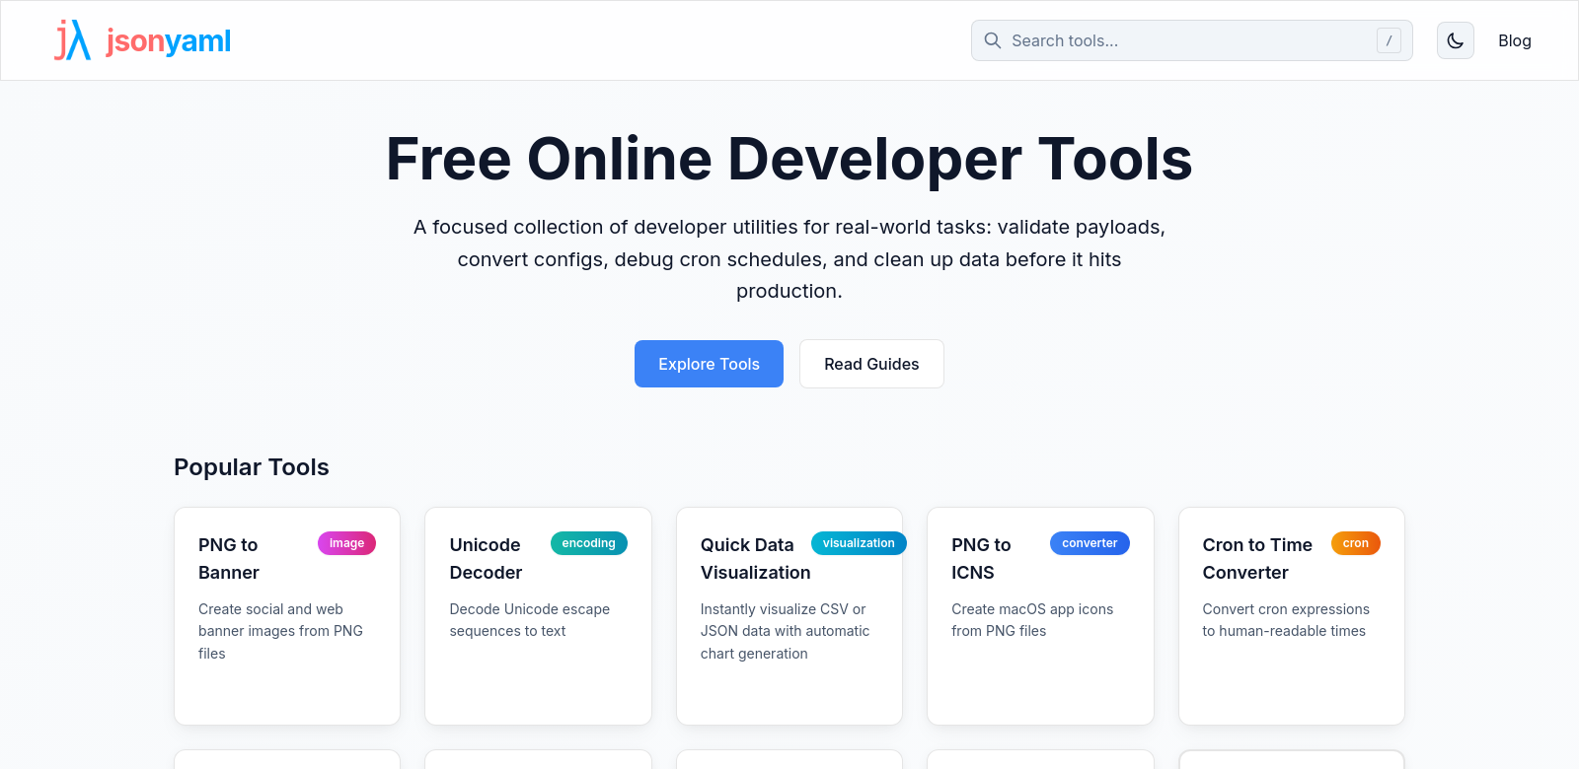Click 'Convert cron expressions' description text
Image resolution: width=1579 pixels, height=769 pixels.
(x=1285, y=620)
